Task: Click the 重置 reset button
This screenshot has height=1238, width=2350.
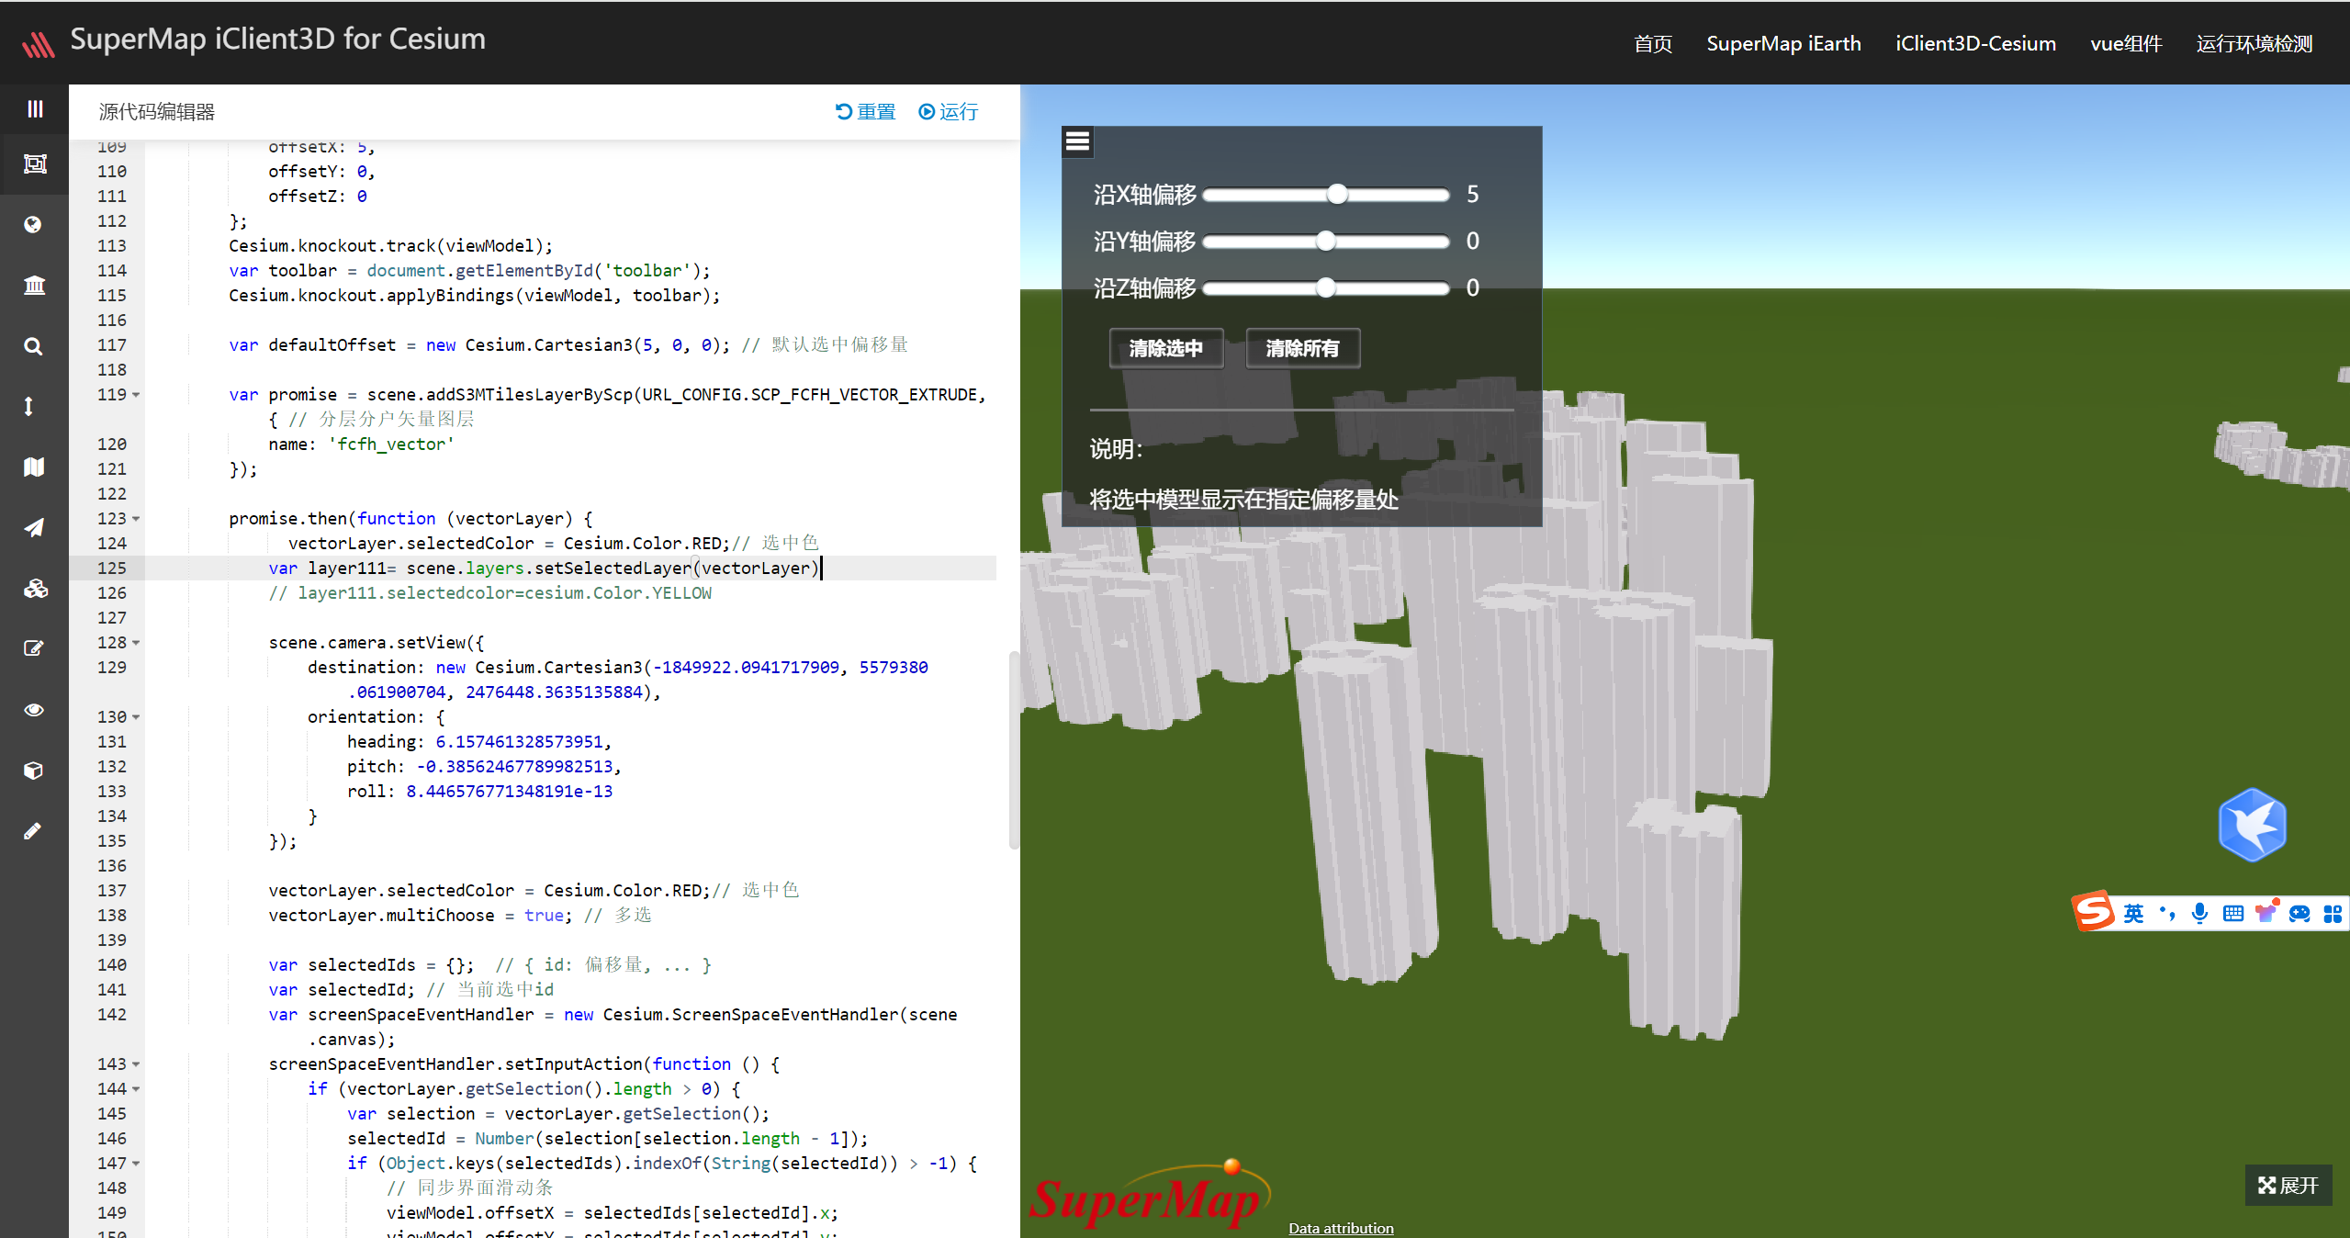Action: [x=865, y=111]
